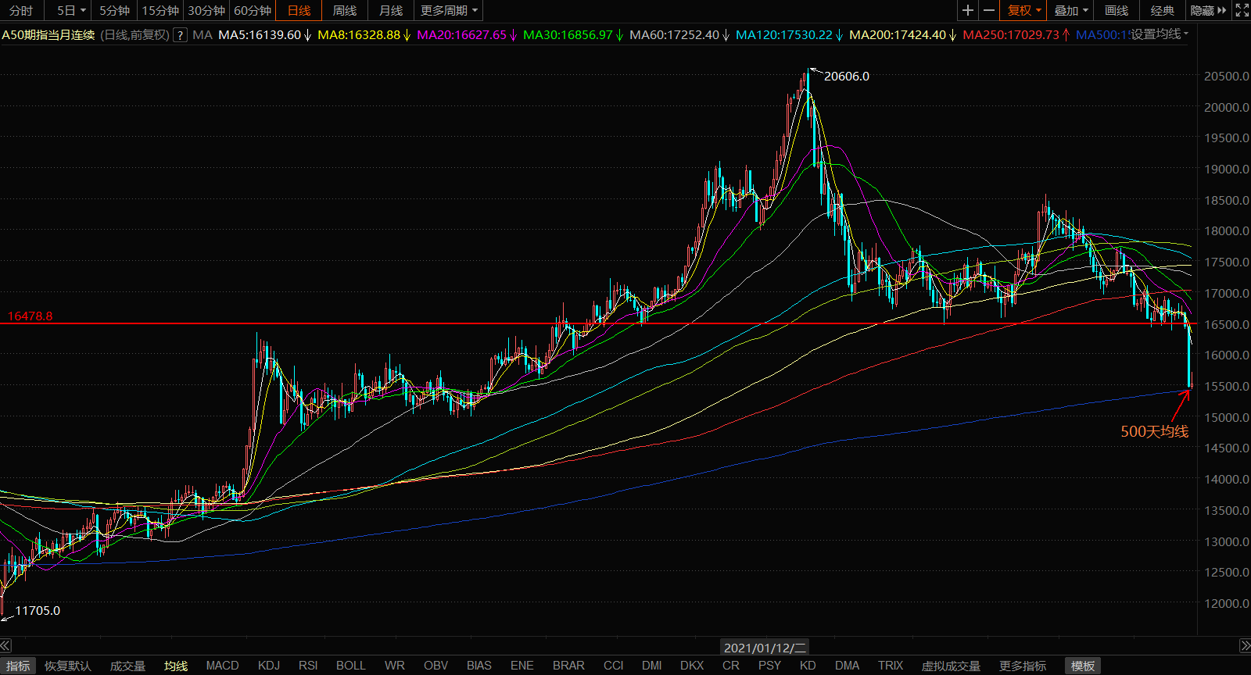Click the MA8 value label
The image size is (1251, 675).
[x=364, y=35]
